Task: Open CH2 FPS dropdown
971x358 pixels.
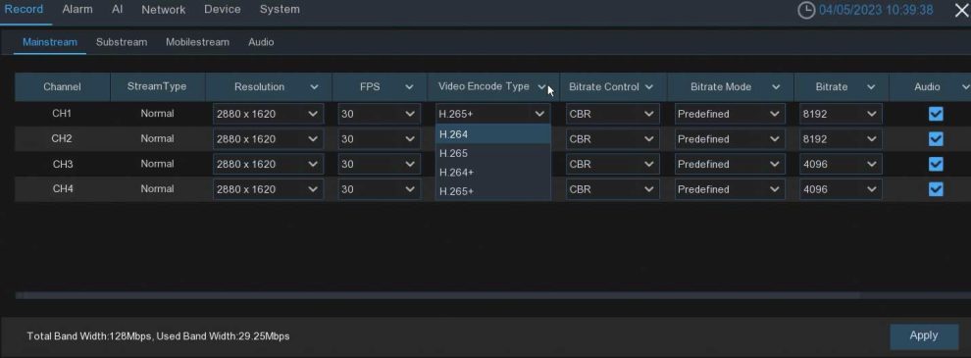Action: (379, 138)
